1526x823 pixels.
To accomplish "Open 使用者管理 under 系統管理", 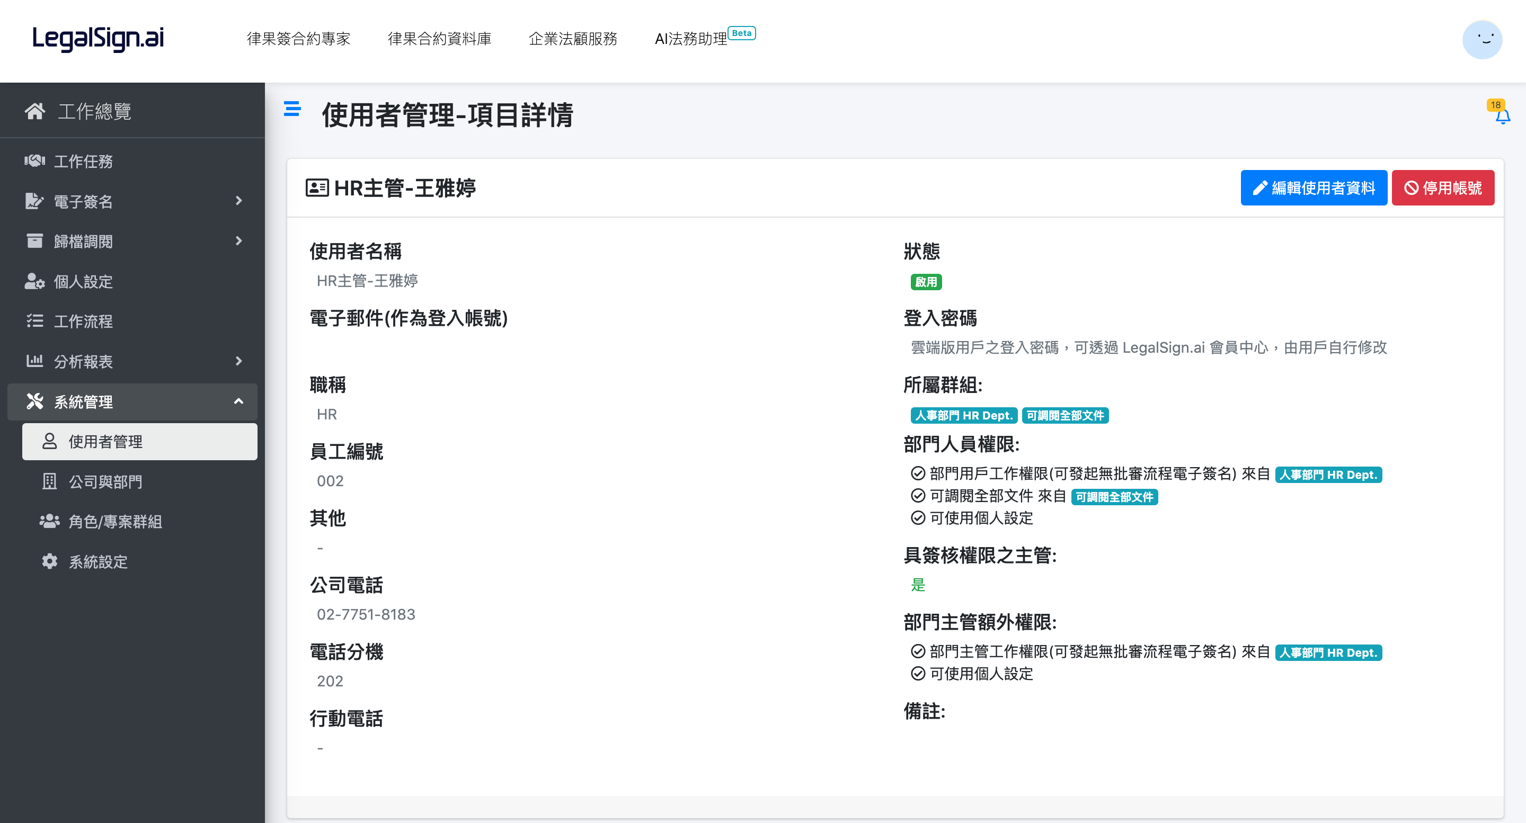I will pos(140,441).
